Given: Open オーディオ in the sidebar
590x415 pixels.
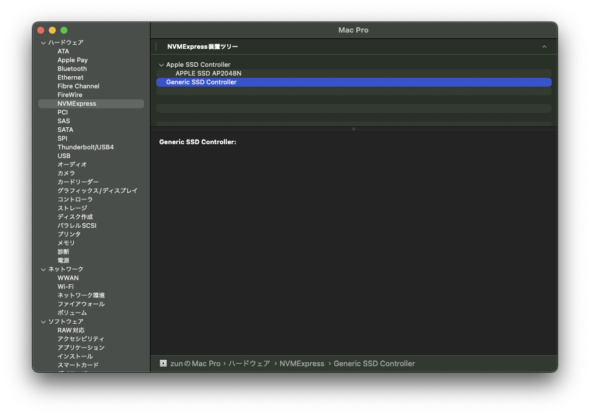Looking at the screenshot, I should point(72,164).
